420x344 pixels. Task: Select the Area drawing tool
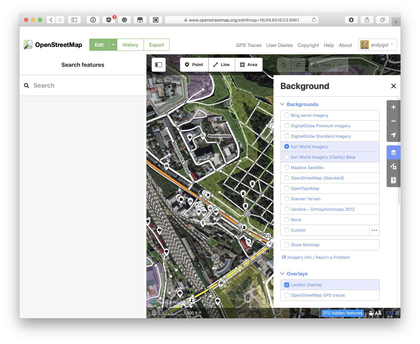pyautogui.click(x=249, y=65)
